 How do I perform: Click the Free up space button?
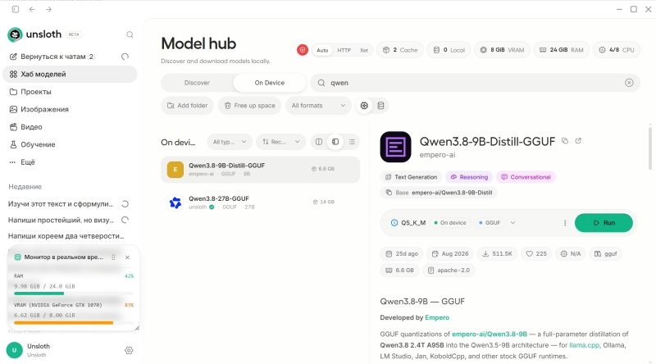[250, 106]
